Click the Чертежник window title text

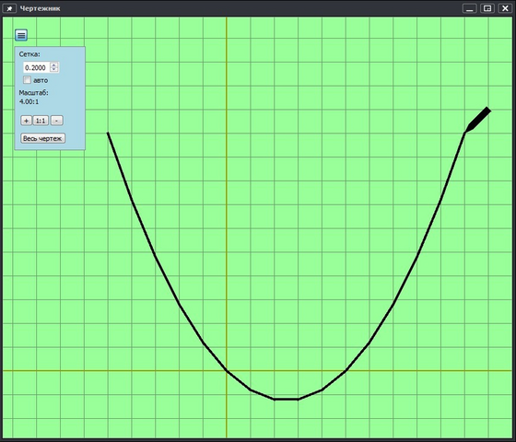click(40, 8)
